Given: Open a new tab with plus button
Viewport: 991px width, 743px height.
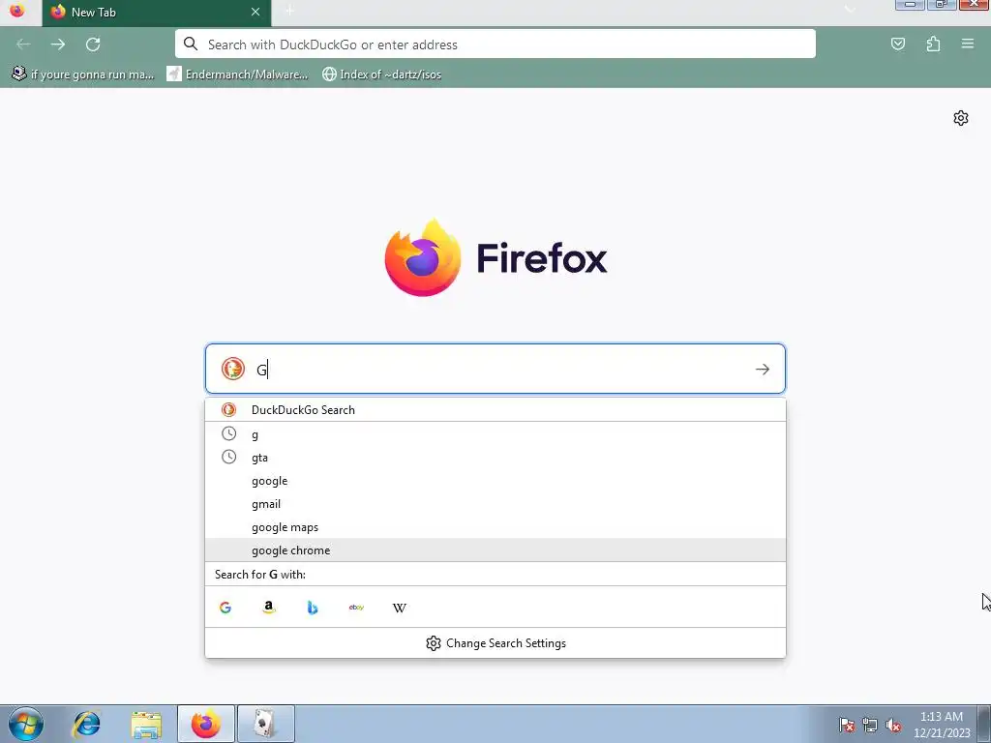Looking at the screenshot, I should (289, 11).
